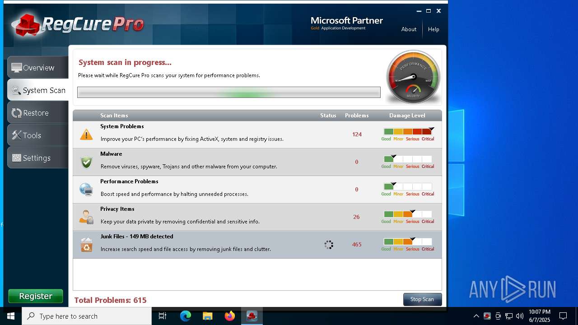Click the 26 problems count
The width and height of the screenshot is (578, 325).
(x=356, y=217)
